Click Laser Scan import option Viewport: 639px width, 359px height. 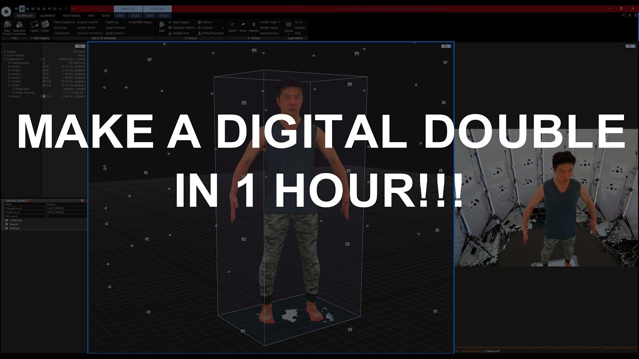(60, 28)
